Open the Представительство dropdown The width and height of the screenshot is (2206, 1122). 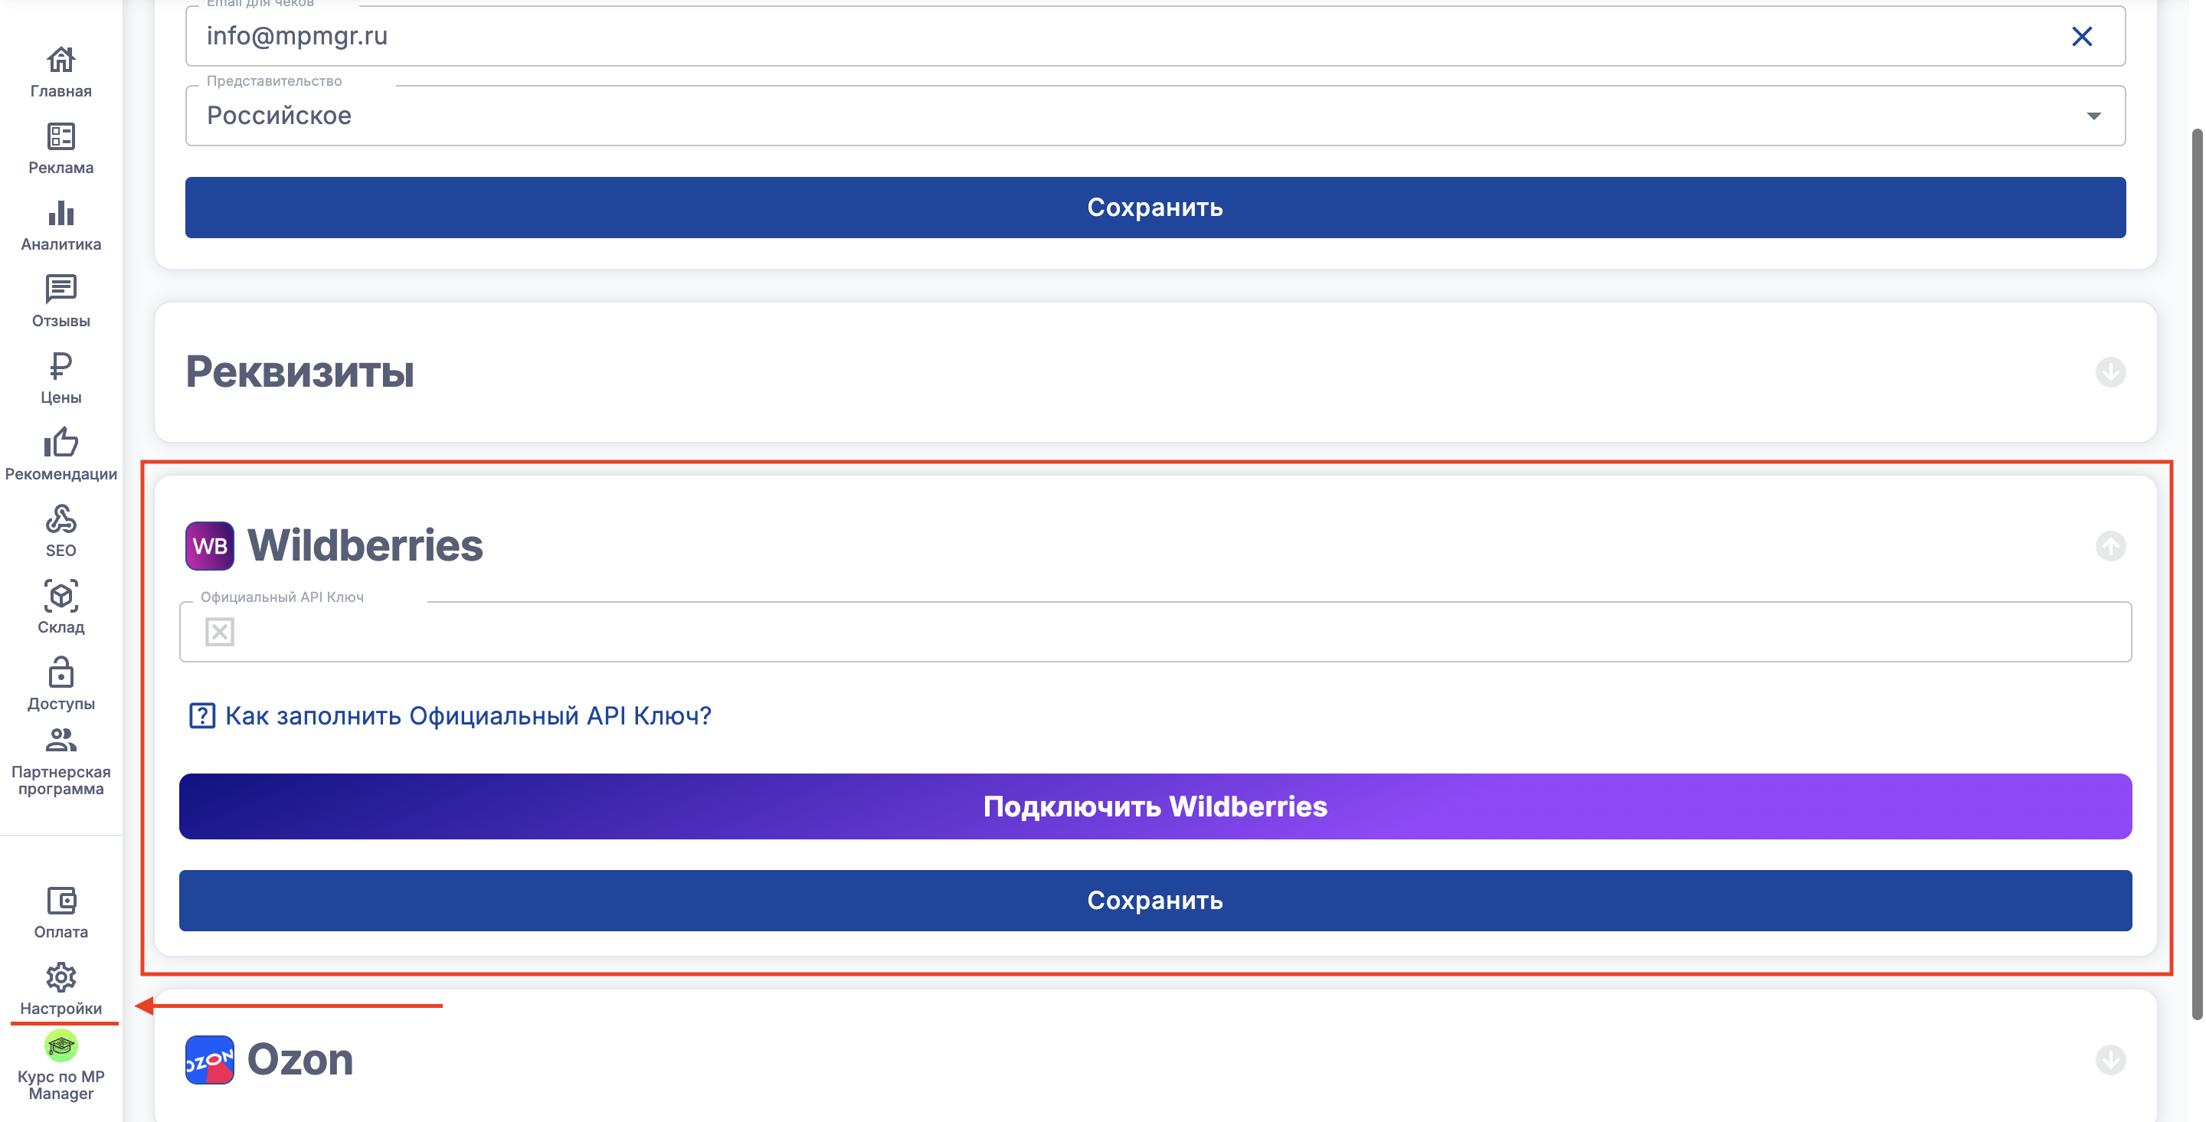pos(1154,116)
